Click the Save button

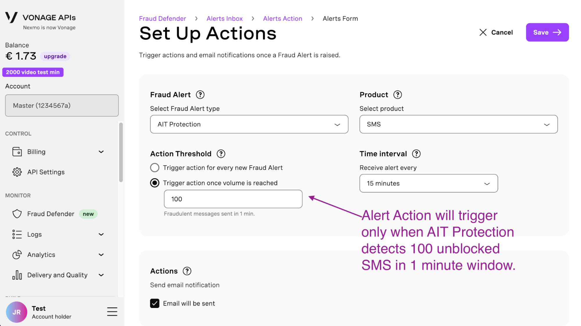point(547,32)
